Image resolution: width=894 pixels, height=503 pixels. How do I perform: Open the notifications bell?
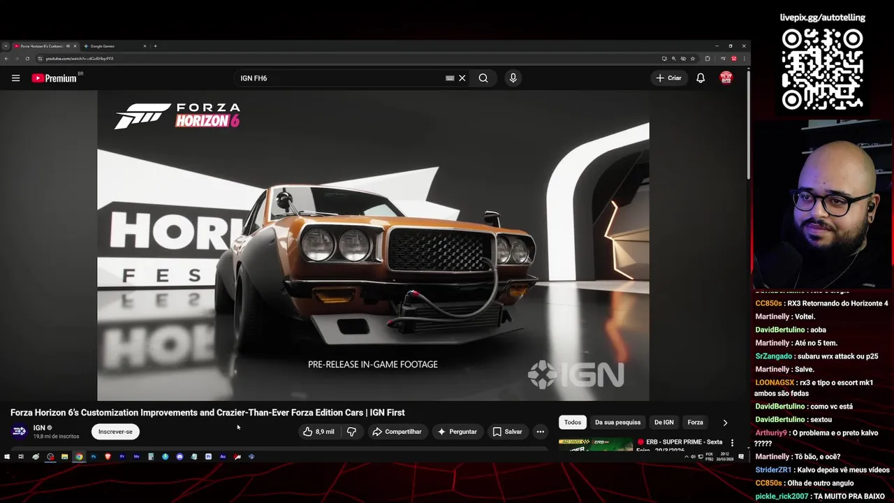[701, 78]
